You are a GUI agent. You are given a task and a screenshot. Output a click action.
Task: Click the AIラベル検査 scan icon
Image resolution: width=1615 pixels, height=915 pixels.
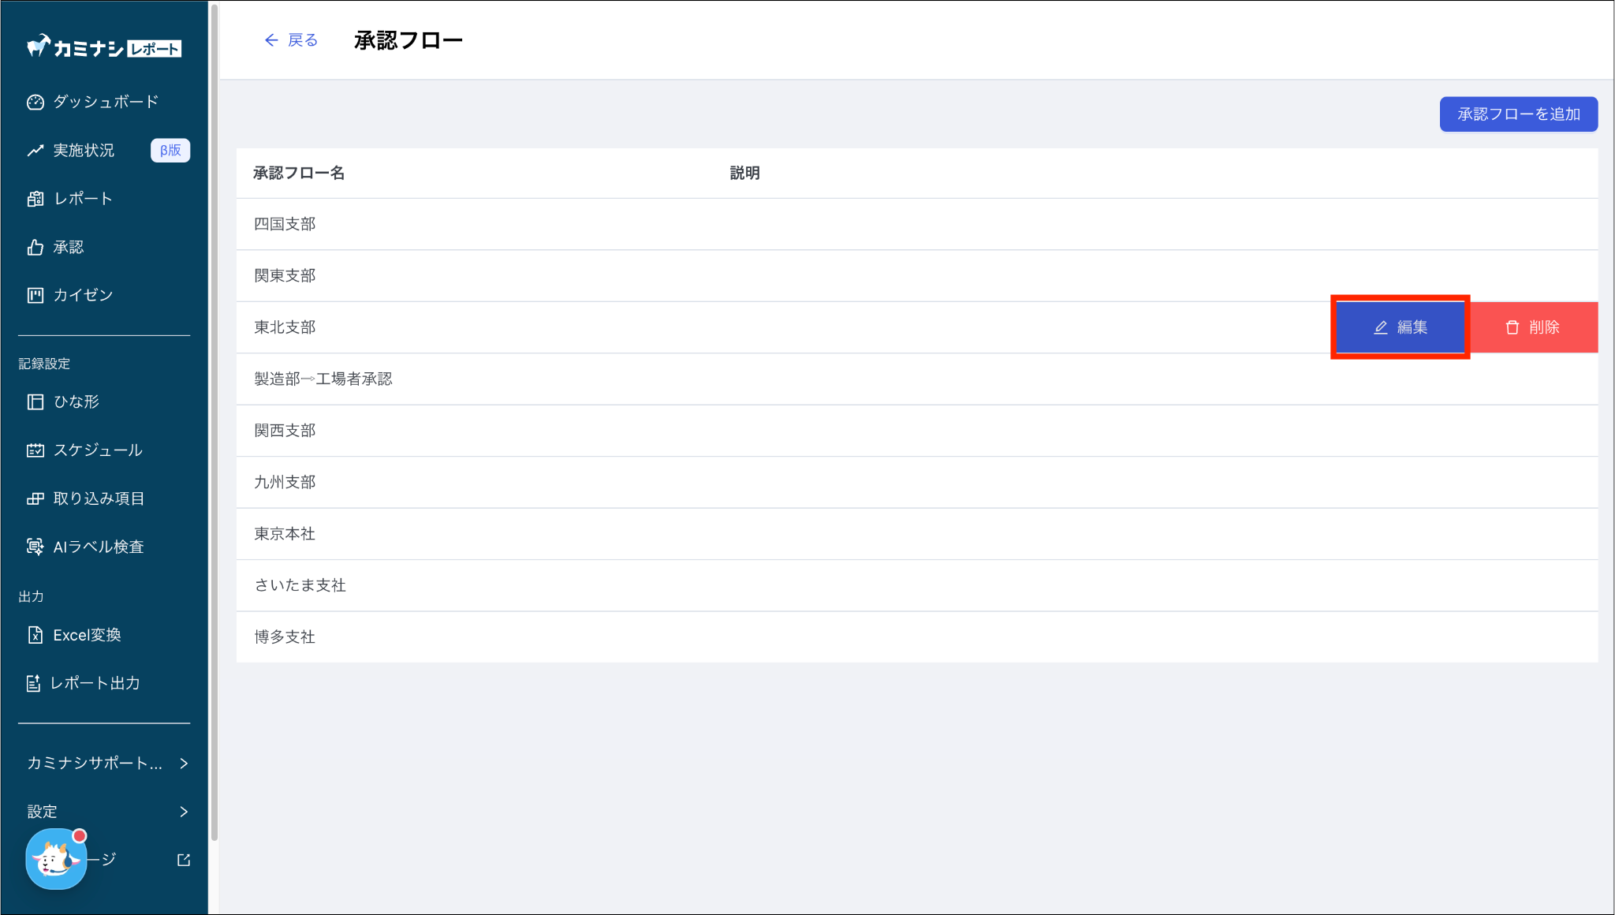tap(35, 547)
